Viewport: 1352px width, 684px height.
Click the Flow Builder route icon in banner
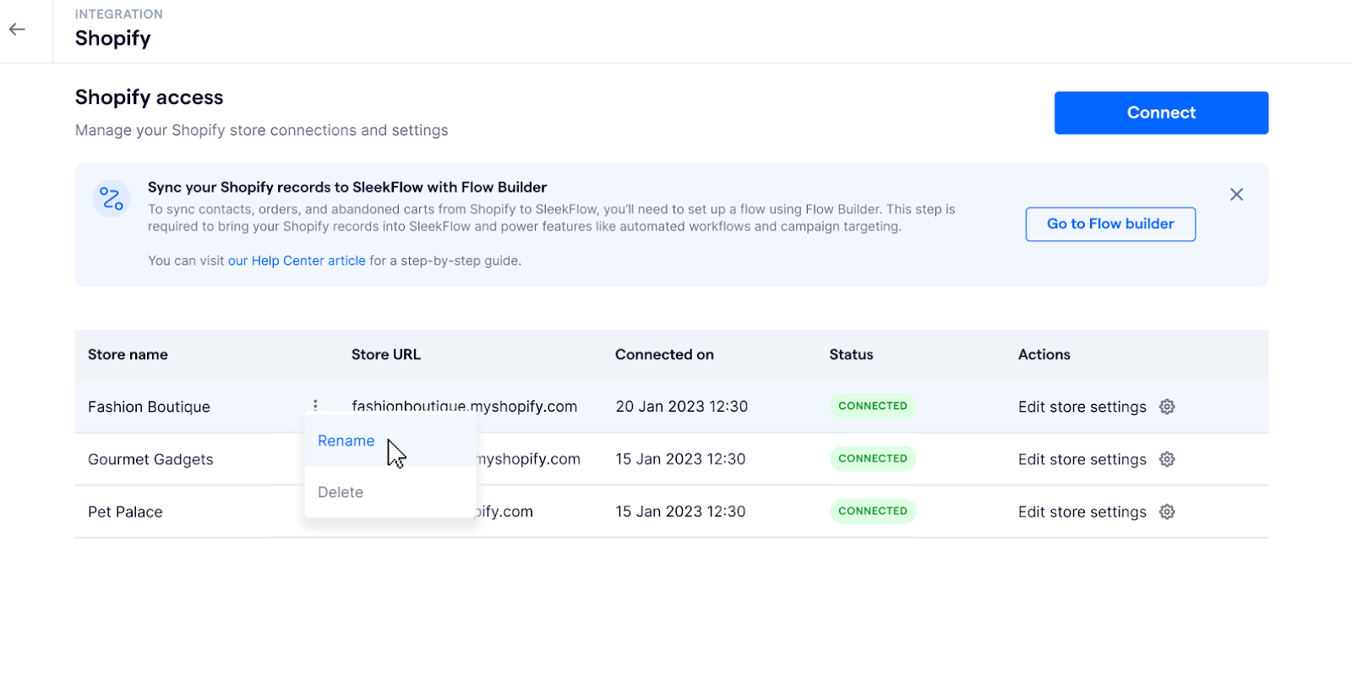click(112, 199)
